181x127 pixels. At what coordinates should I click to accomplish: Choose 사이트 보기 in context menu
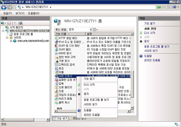click(90, 104)
